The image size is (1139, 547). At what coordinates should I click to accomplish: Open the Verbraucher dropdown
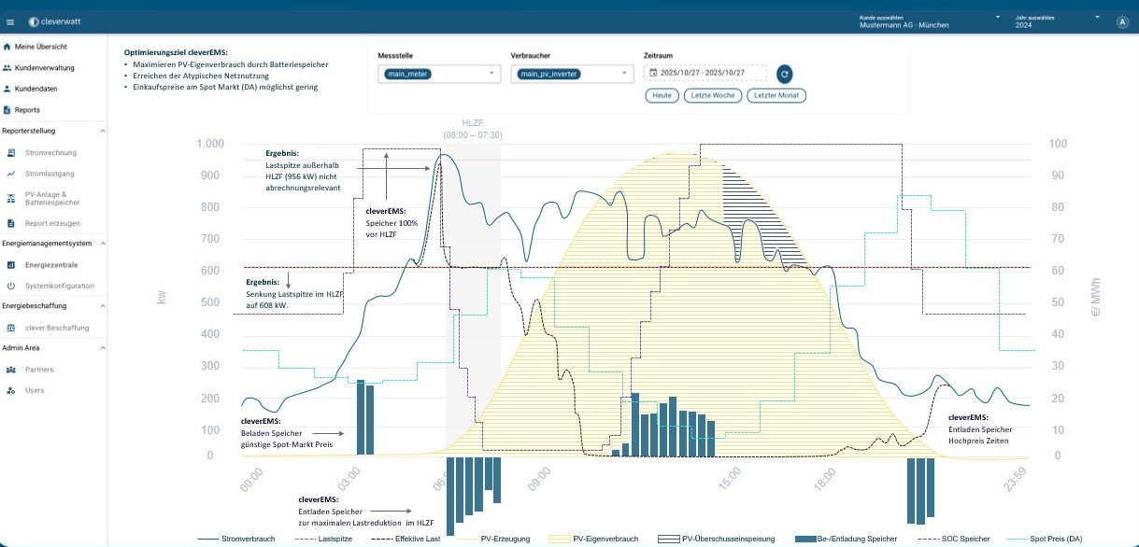coord(573,74)
